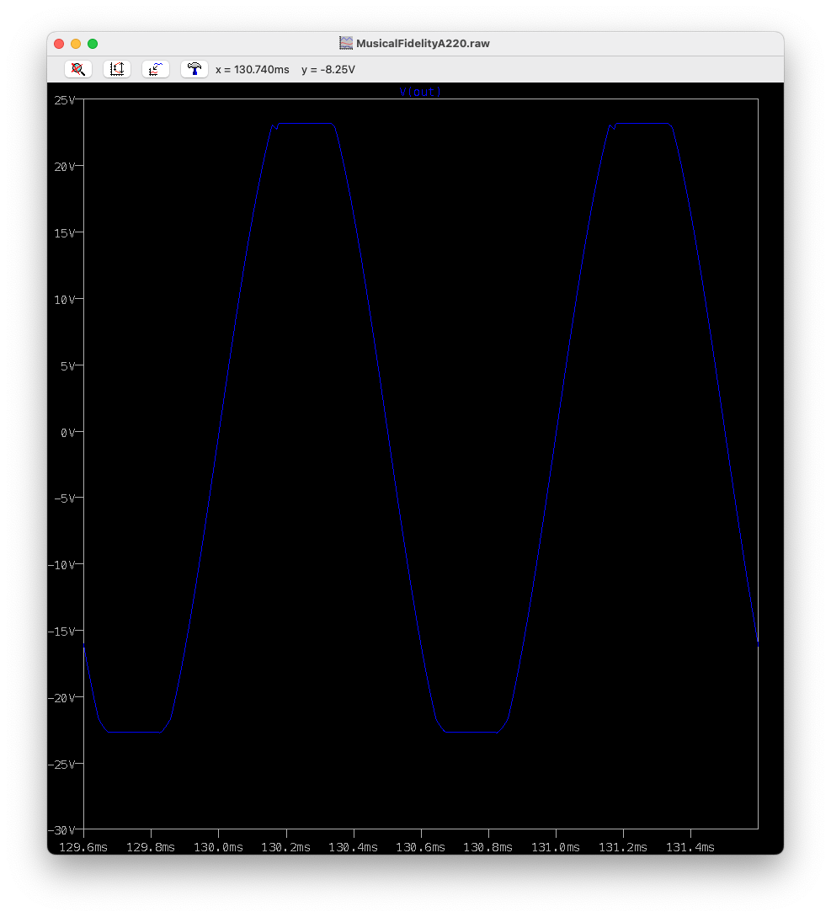
Task: Click the y = -8.25V cursor readout
Action: pyautogui.click(x=328, y=70)
